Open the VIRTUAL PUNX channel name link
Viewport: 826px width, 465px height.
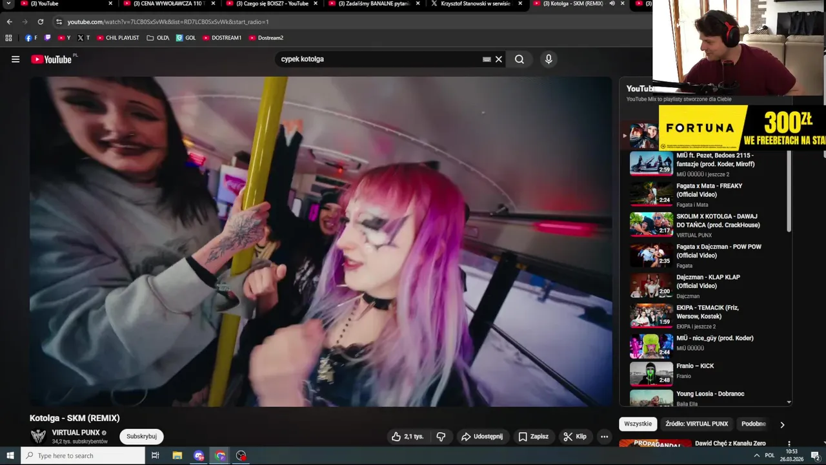click(76, 433)
